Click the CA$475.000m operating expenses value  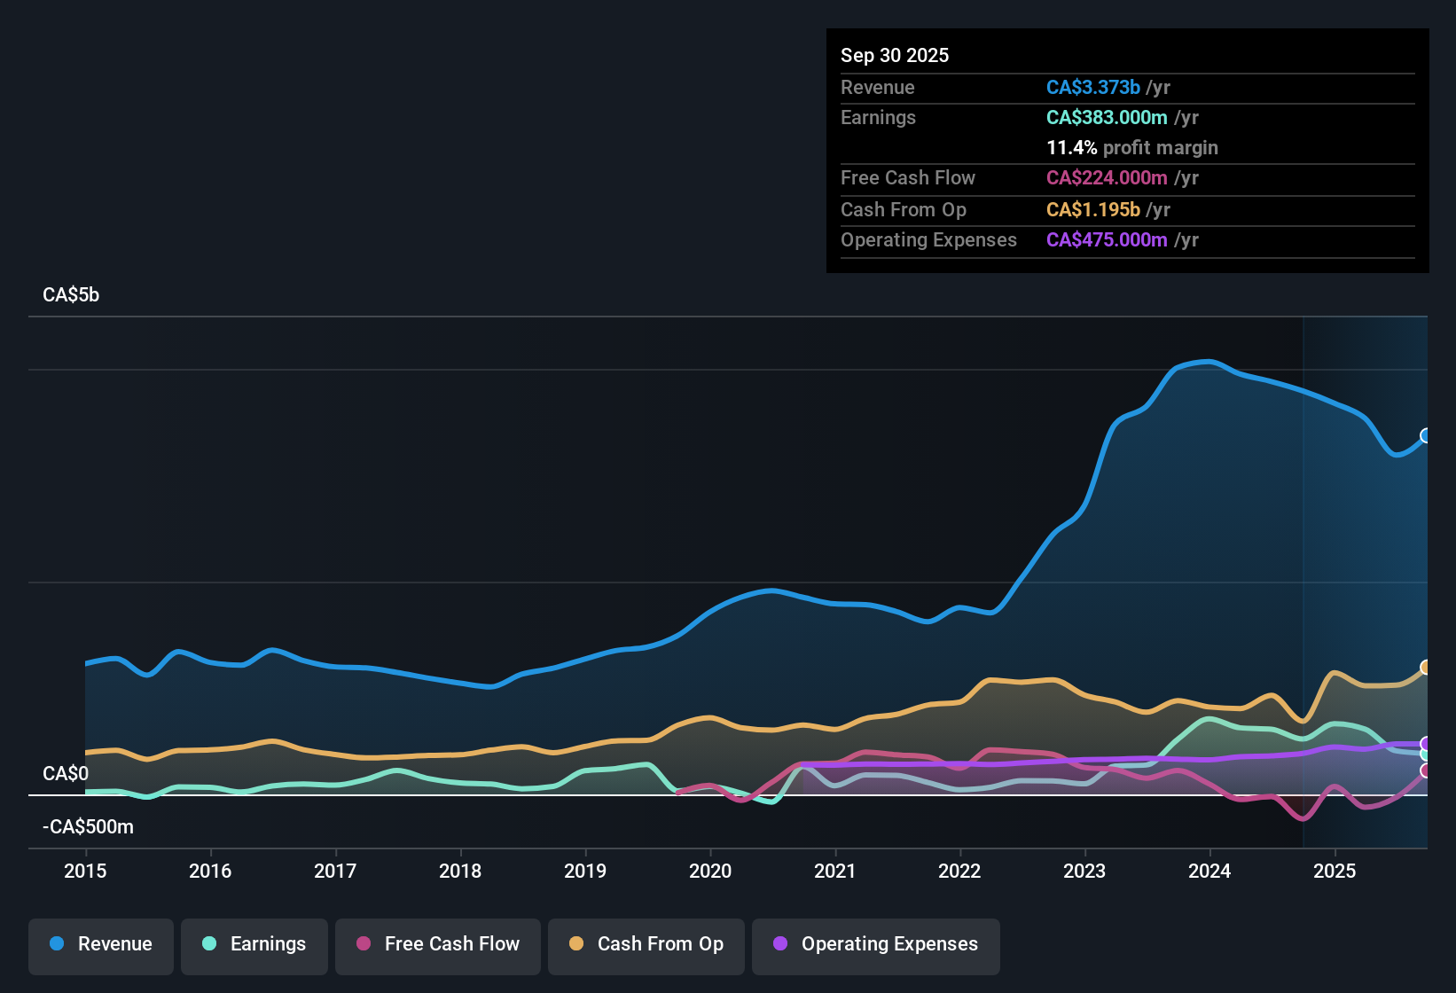coord(1107,240)
